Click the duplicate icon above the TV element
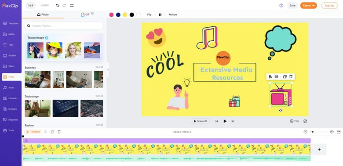 click(285, 76)
